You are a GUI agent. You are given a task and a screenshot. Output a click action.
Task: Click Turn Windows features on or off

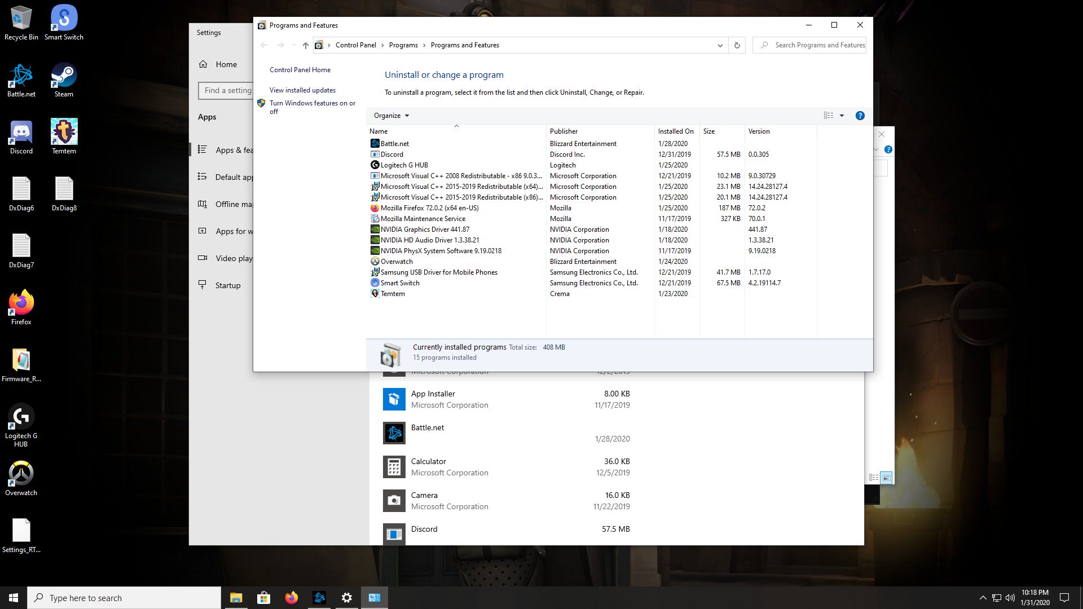[314, 107]
